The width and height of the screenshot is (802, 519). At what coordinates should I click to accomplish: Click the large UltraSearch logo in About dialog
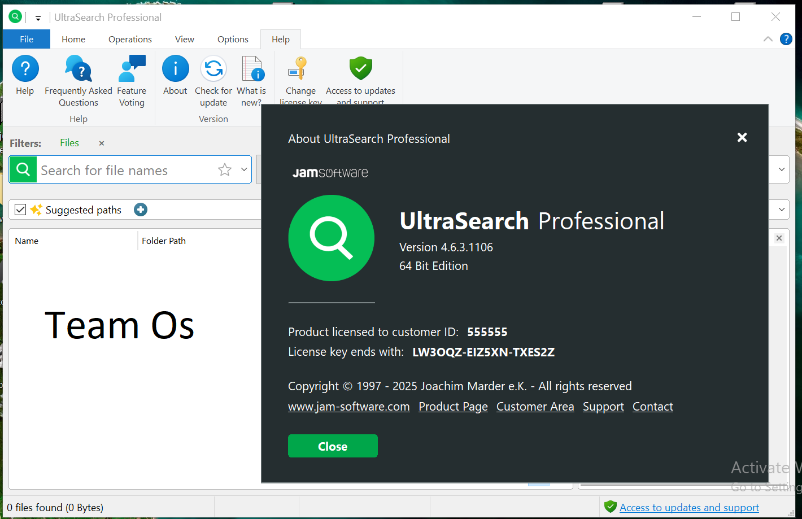point(332,238)
